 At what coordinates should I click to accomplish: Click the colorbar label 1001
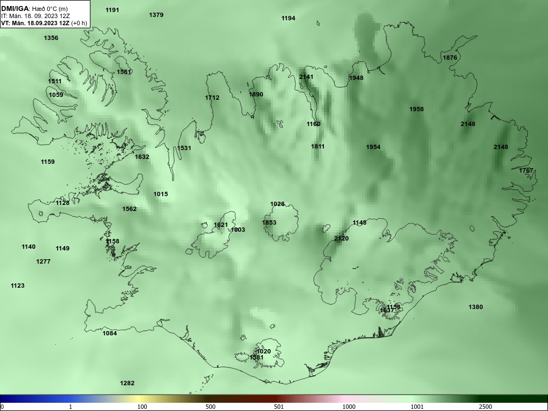click(417, 407)
